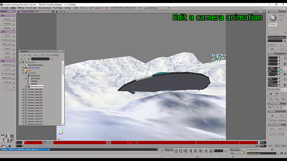Expand the Camera_Root tree node
287x161 pixels.
[x=23, y=68]
